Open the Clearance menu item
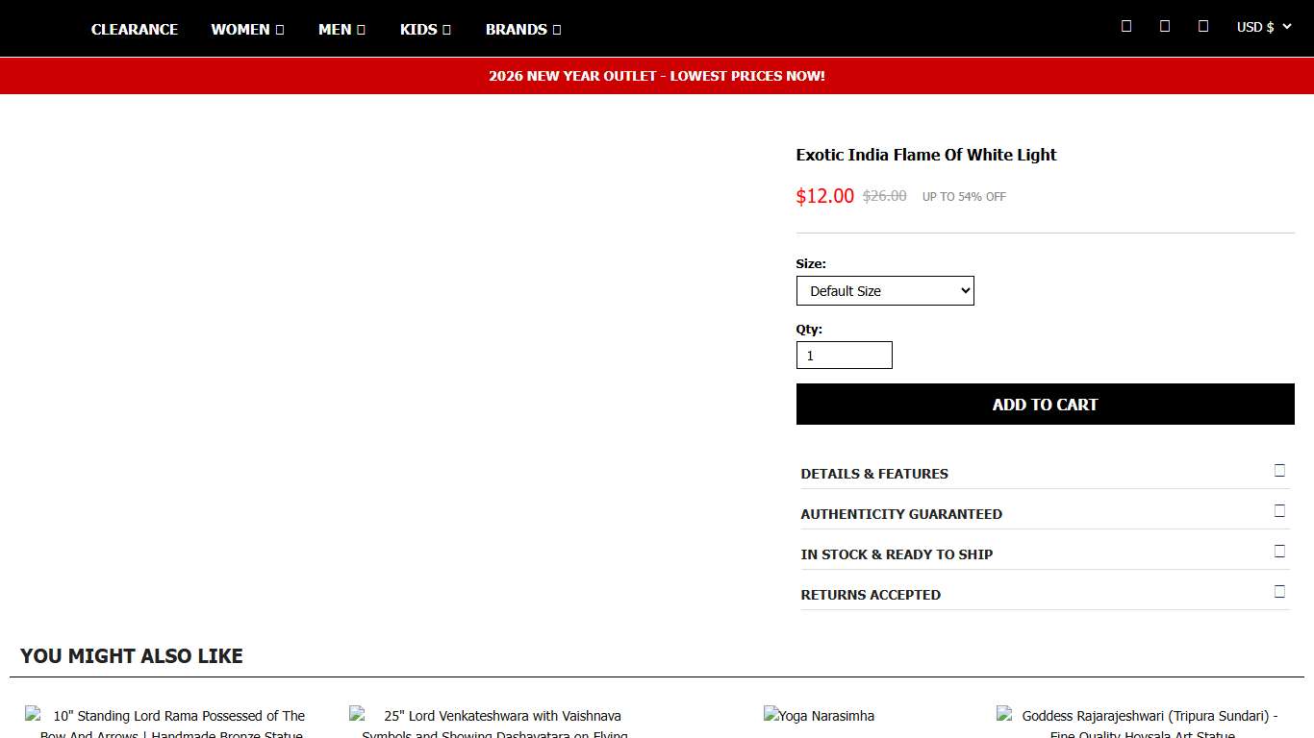Viewport: 1314px width, 738px height. 135,30
